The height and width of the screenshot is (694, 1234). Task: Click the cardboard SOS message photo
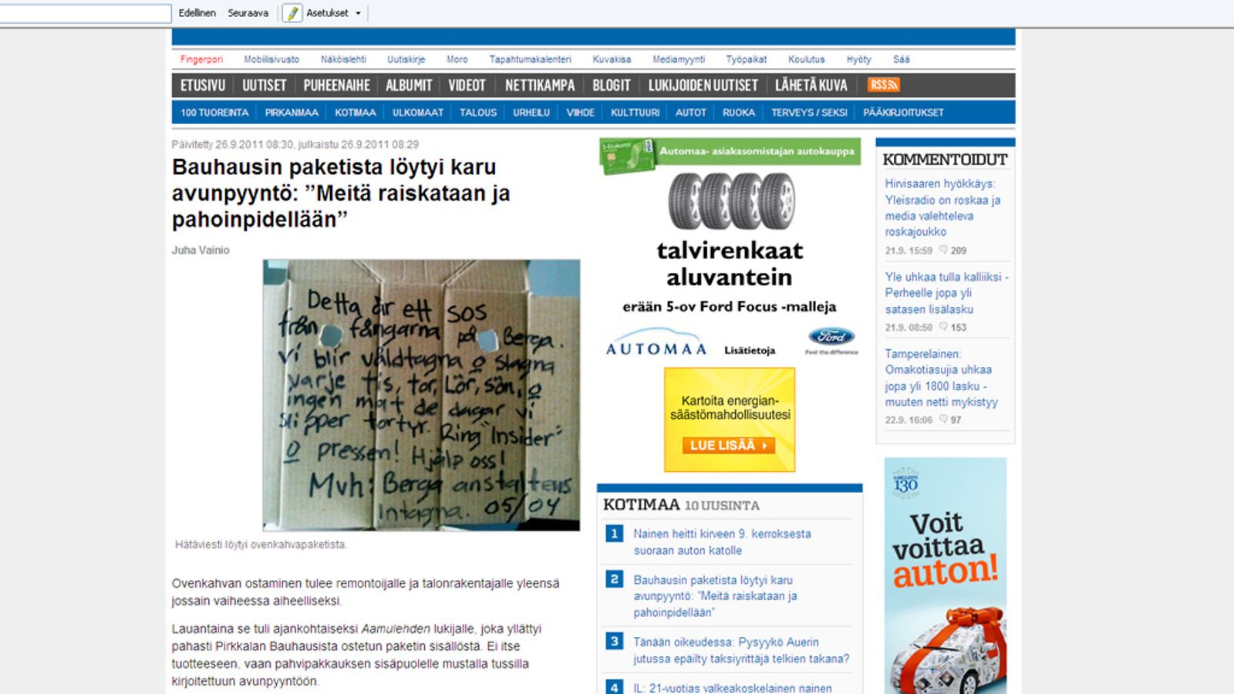click(421, 395)
